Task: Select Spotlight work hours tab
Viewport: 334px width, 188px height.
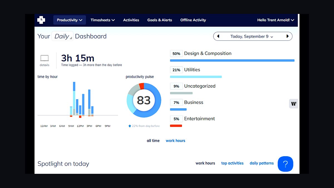Action: tap(205, 163)
